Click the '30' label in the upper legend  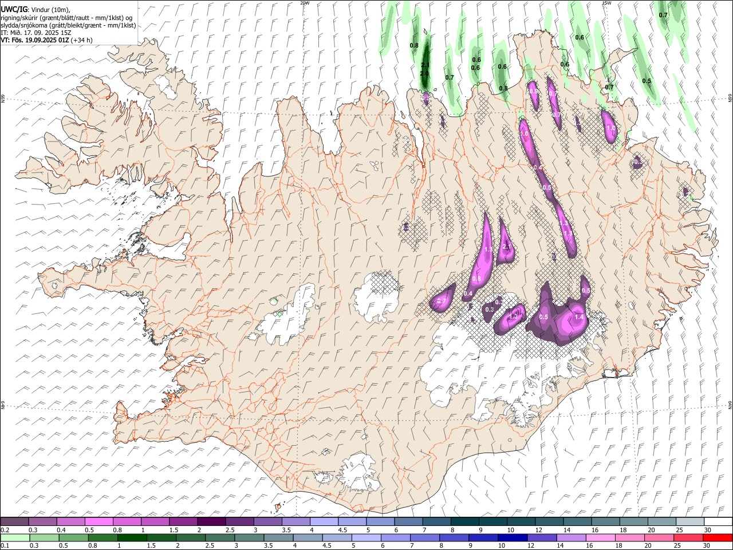point(707,530)
